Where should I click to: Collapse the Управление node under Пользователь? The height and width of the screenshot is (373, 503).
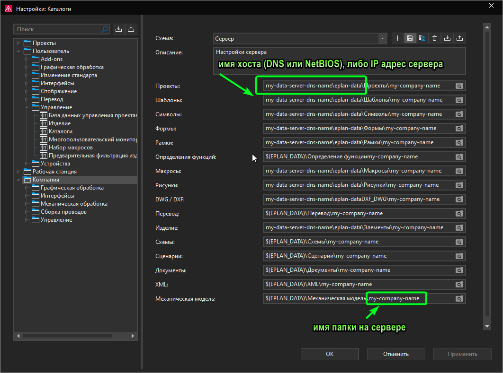[27, 107]
